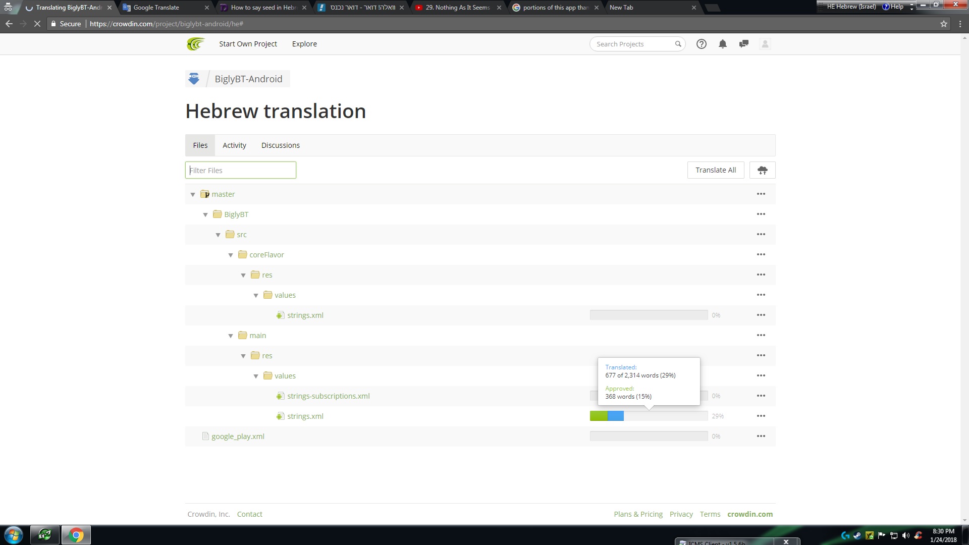
Task: Click progress bar of main strings.xml
Action: [x=649, y=416]
